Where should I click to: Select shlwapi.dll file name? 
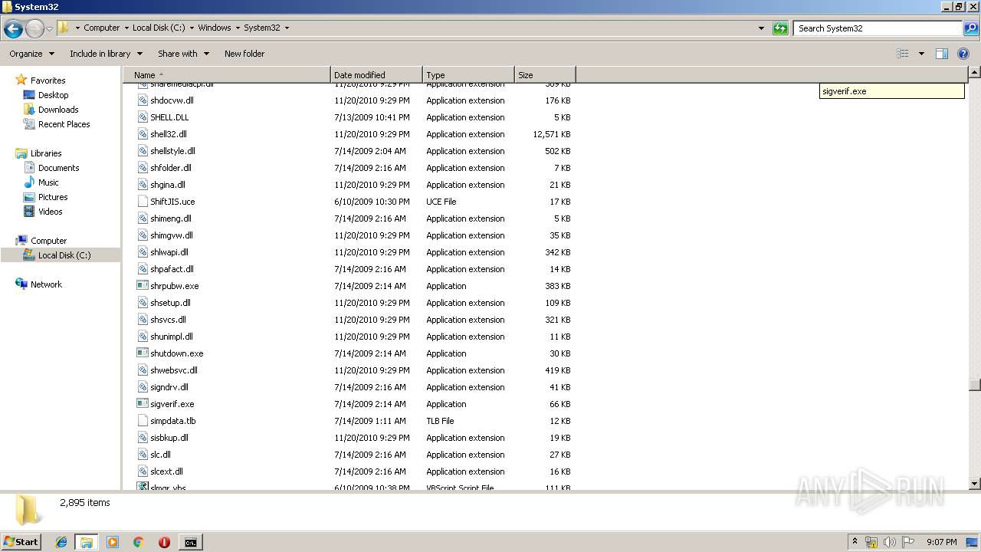tap(169, 252)
